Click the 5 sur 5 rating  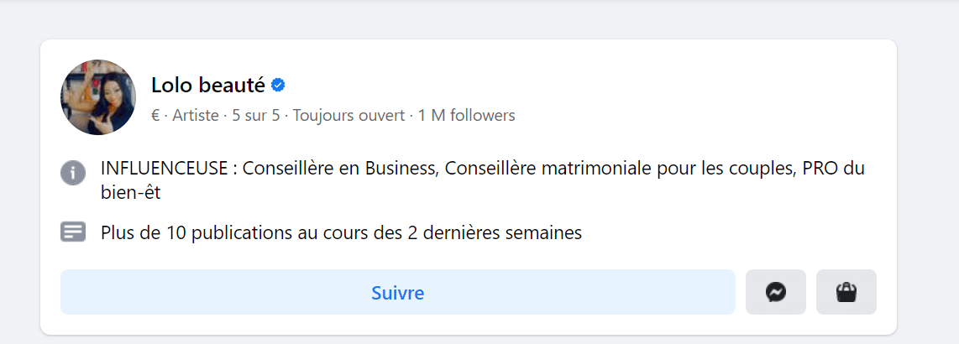click(255, 115)
